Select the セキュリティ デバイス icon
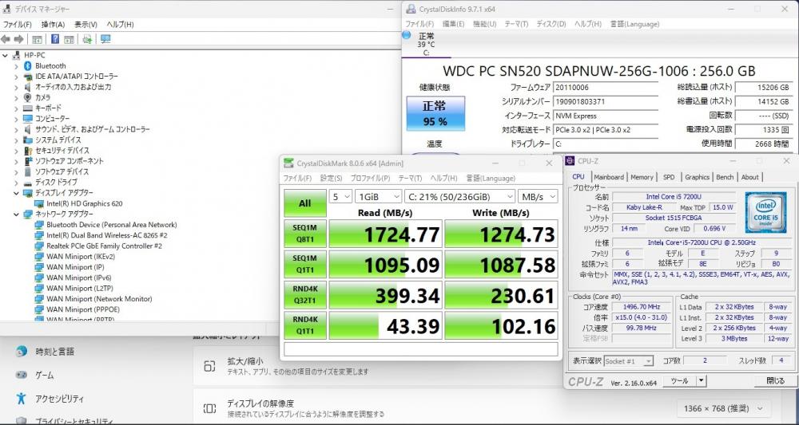Image resolution: width=799 pixels, height=425 pixels. 28,151
